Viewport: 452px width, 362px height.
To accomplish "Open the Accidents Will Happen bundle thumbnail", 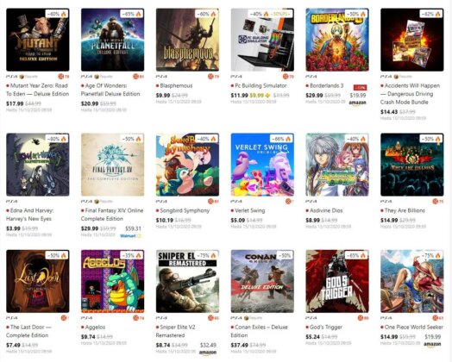I will pos(412,40).
